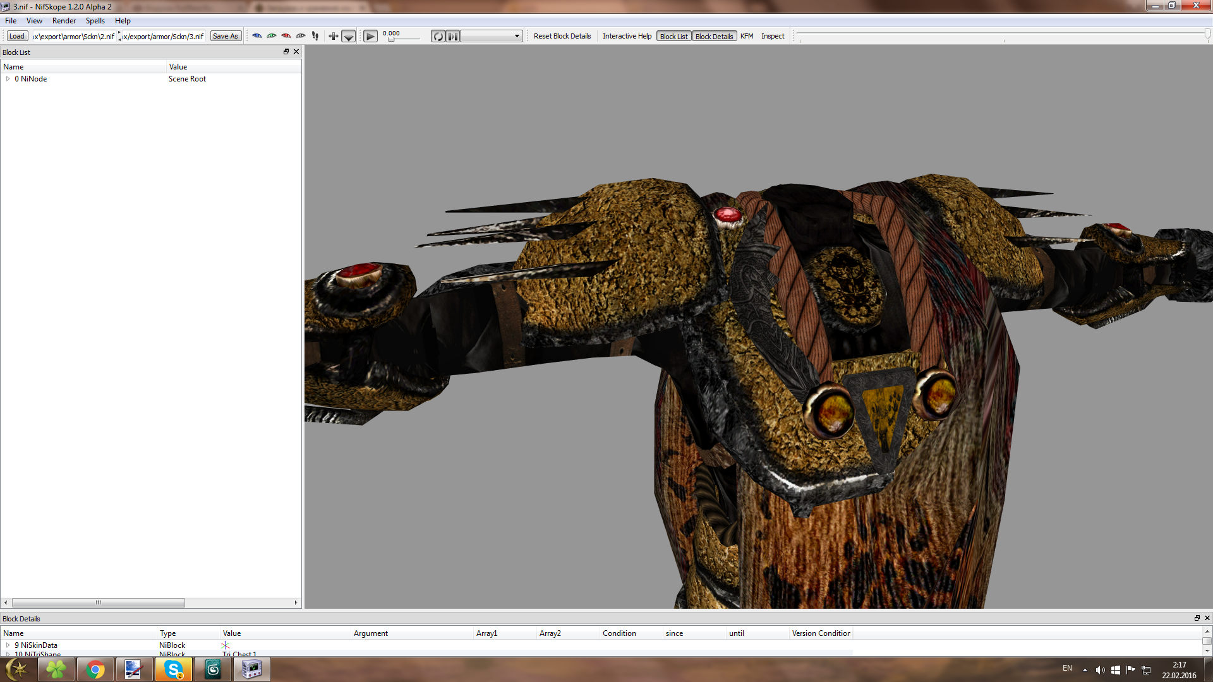The image size is (1213, 682).
Task: Swap load and save paths arrows
Action: point(119,36)
